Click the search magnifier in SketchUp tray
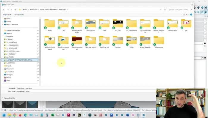 pyautogui.click(x=202, y=58)
